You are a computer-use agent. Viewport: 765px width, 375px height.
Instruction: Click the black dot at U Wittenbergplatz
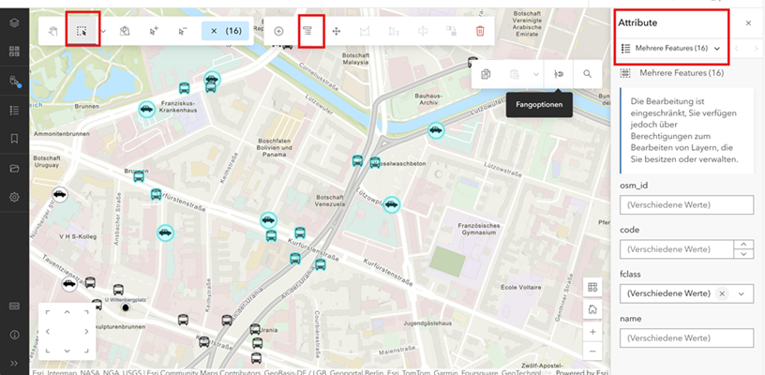pyautogui.click(x=126, y=307)
